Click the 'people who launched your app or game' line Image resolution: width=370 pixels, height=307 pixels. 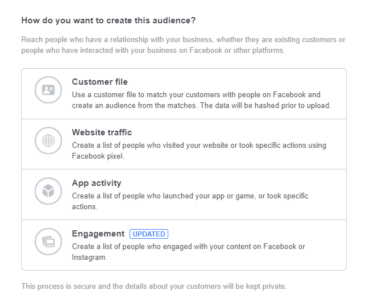pos(190,196)
